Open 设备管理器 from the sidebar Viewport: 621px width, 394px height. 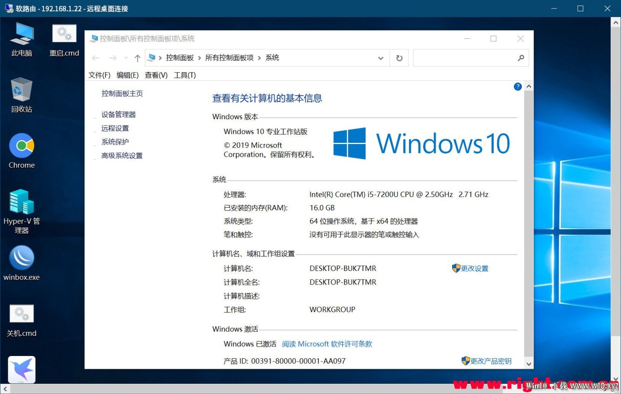pos(118,115)
